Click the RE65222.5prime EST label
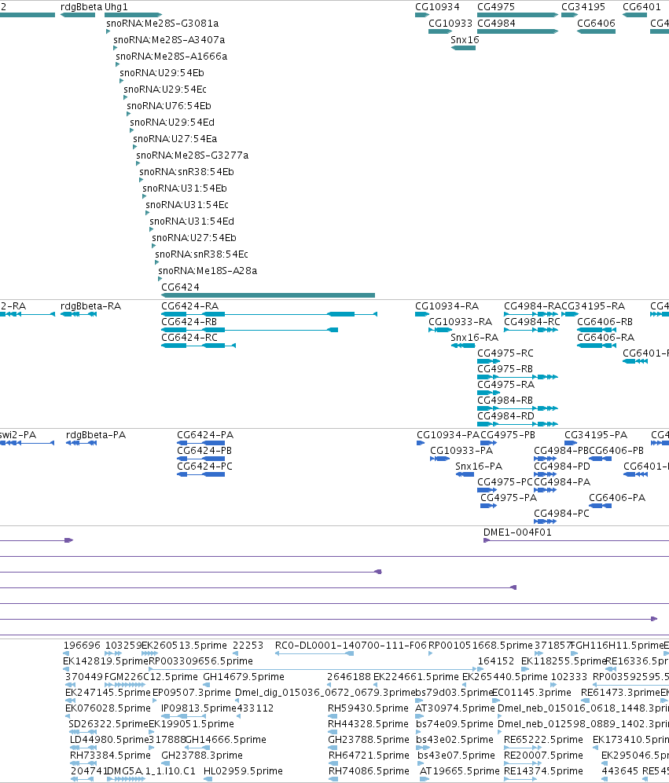Screen dimensions: 669x783 click(543, 740)
